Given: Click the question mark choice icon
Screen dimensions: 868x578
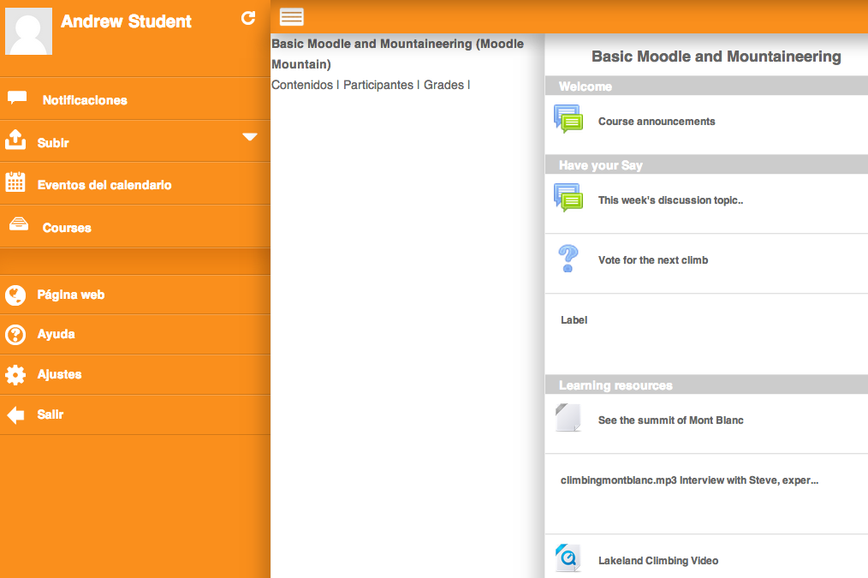Looking at the screenshot, I should click(x=568, y=259).
